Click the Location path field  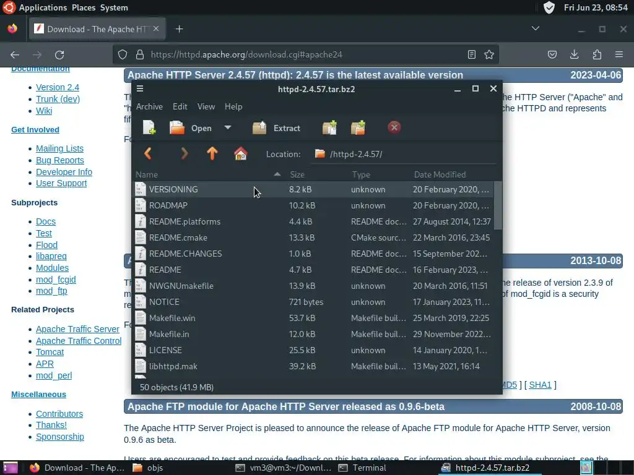[404, 154]
